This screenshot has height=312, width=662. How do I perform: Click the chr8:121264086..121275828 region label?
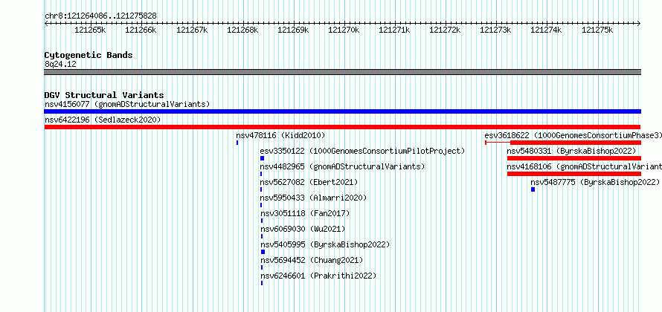(x=100, y=16)
